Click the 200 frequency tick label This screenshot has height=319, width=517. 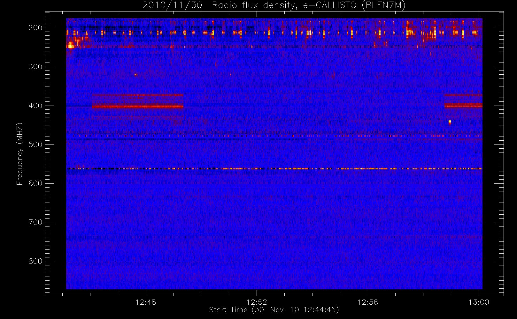(x=35, y=28)
